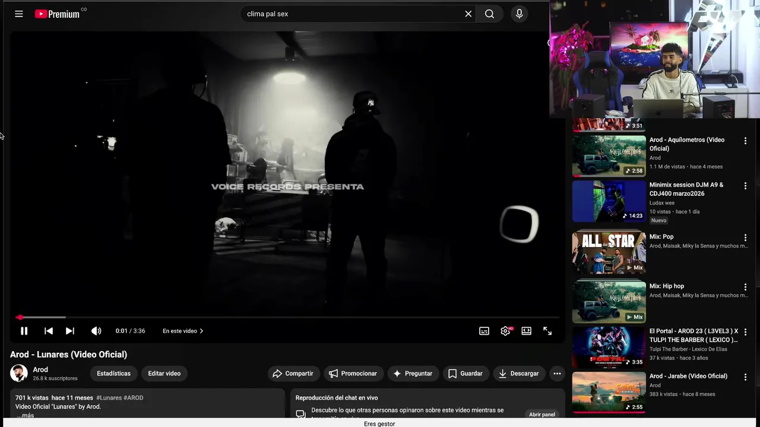The height and width of the screenshot is (427, 760).
Task: Open 'Minimix session DJM A9' title
Action: [686, 189]
